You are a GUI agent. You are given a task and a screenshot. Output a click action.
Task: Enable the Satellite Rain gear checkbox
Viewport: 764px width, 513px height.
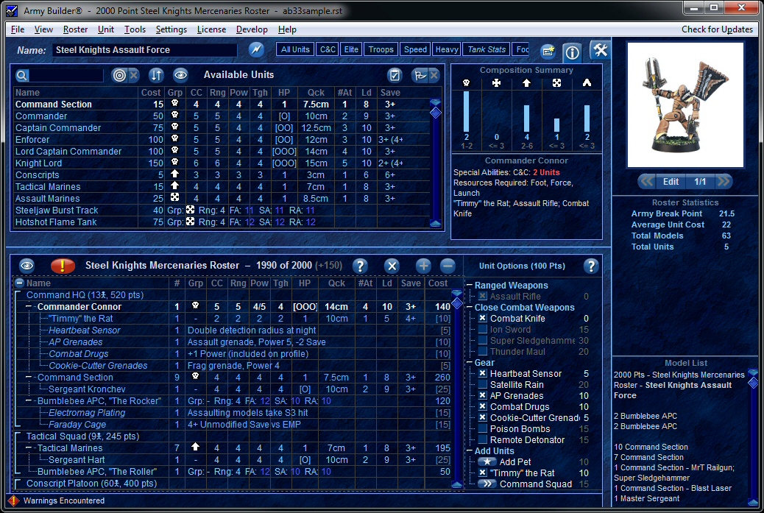coord(483,385)
